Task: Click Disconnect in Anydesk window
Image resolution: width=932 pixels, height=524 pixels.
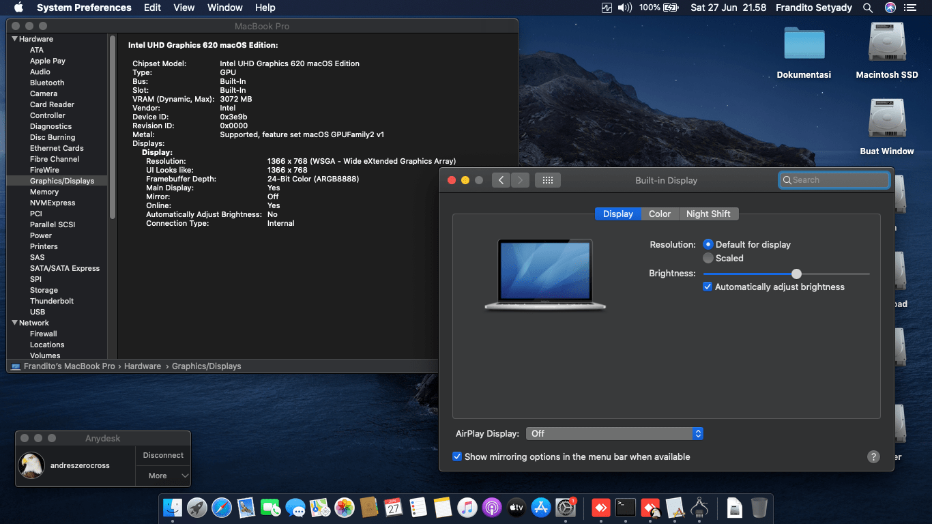Action: pos(163,455)
